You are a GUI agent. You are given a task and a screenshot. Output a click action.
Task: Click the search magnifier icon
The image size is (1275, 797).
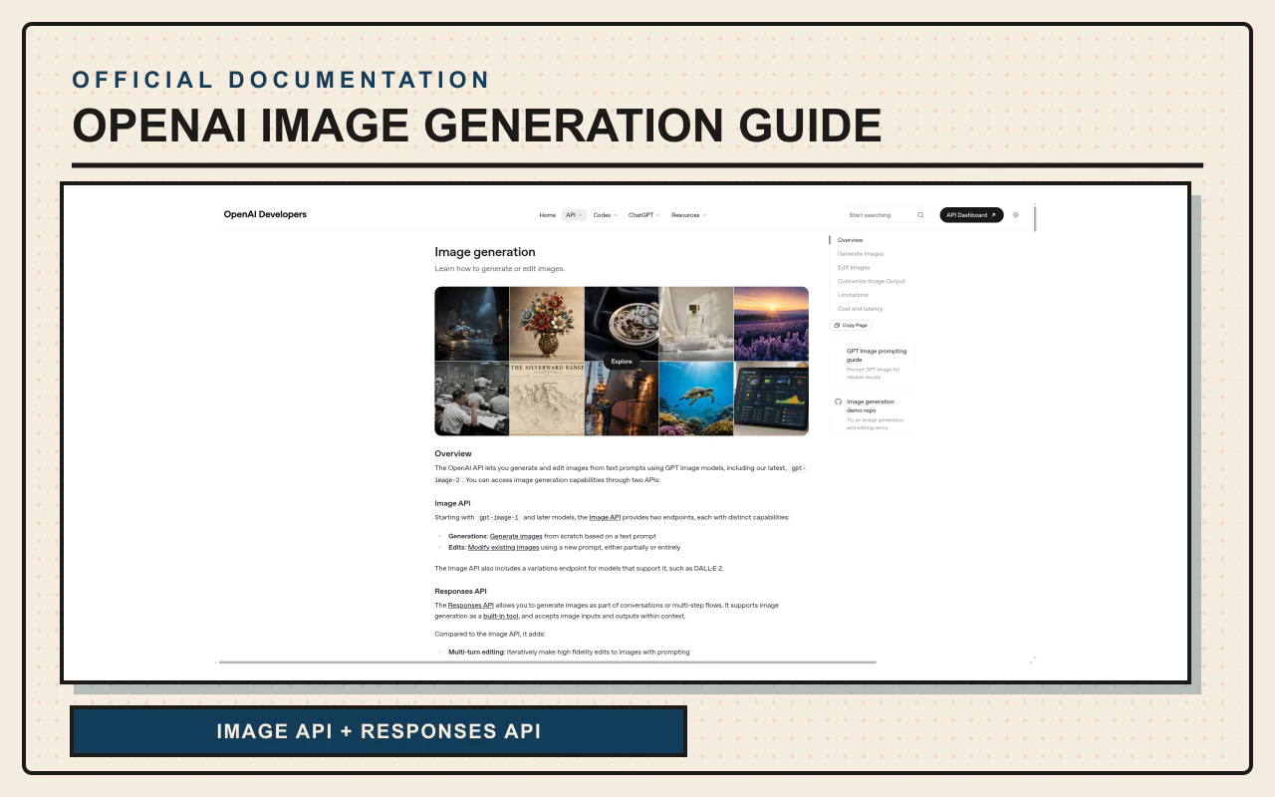pos(920,215)
